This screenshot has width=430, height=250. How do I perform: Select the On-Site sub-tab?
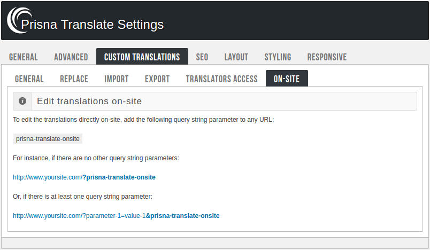click(287, 79)
